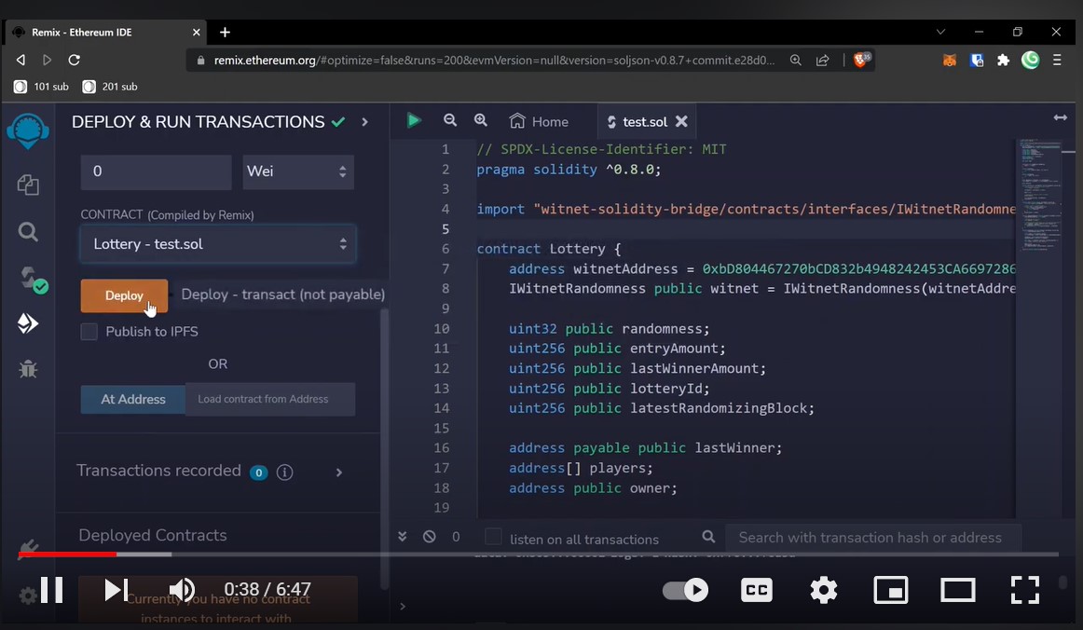Open Deploy & Run sidebar icon
The width and height of the screenshot is (1083, 630).
point(28,323)
